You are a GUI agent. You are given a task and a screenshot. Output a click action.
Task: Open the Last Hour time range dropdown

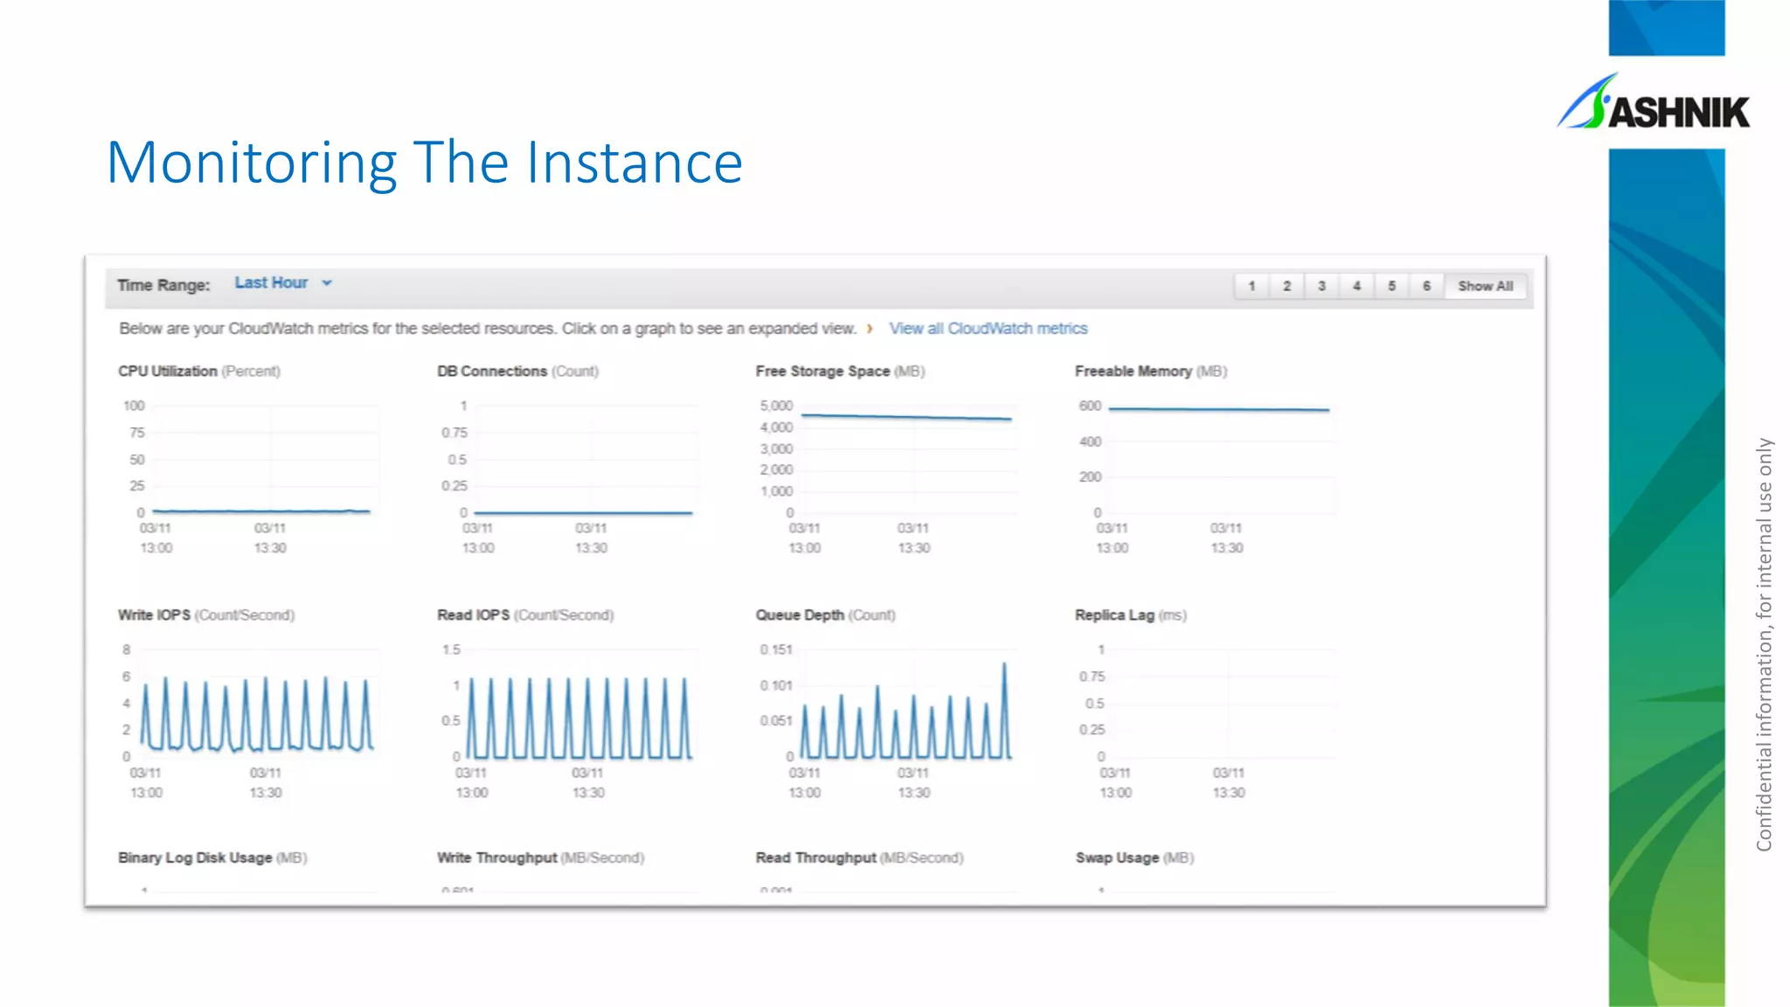(x=283, y=283)
